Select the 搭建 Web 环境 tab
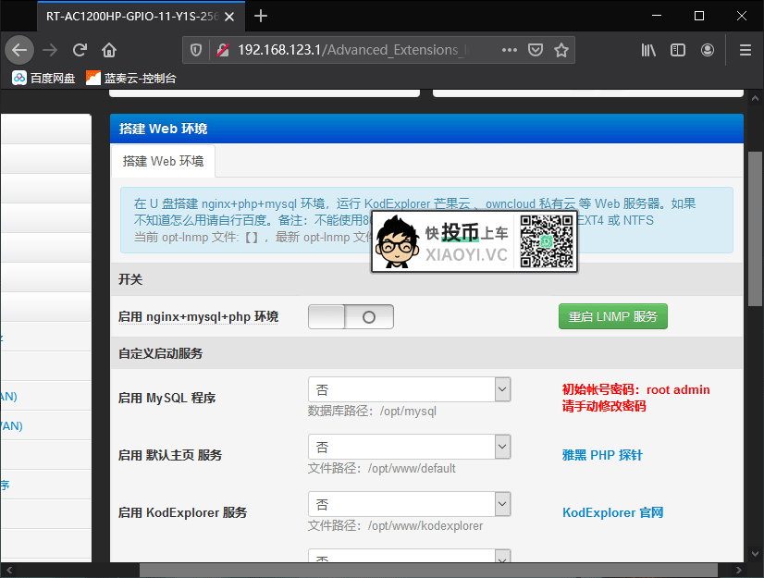Screen dimensions: 764x578 163,161
